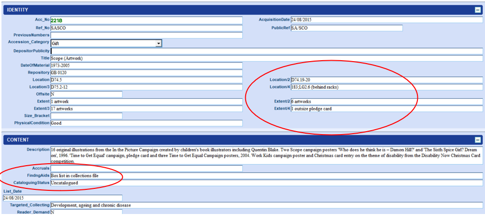
Task: Click the FindingAids field
Action: [266, 176]
